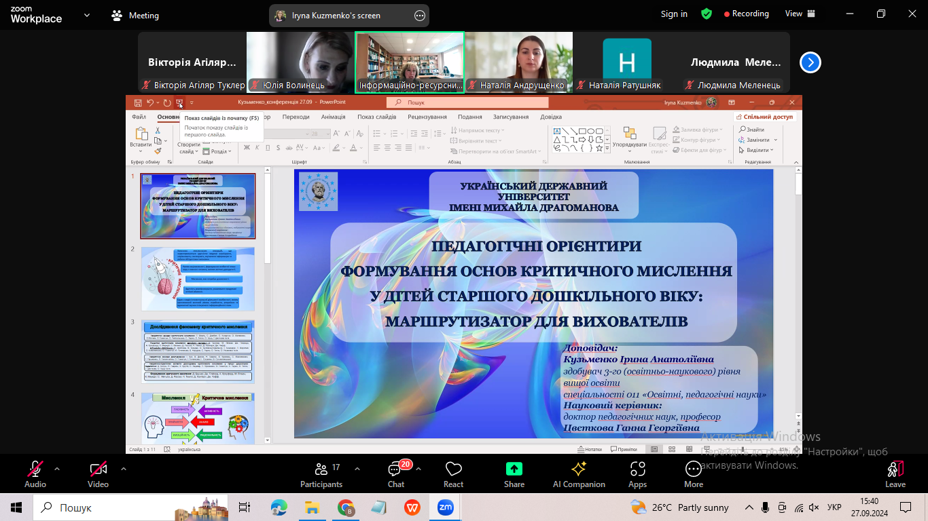Expand video options arrow next to Video
928x521 pixels.
coord(123,469)
